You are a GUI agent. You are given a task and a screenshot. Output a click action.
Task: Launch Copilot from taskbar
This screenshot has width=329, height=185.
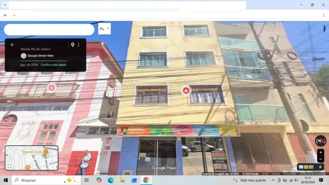[x=99, y=180]
